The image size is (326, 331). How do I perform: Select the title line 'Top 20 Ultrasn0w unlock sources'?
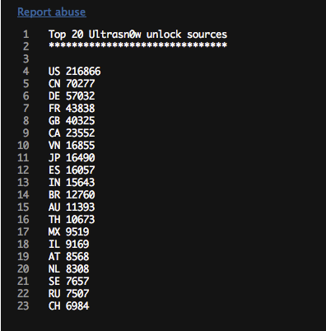[x=137, y=35]
